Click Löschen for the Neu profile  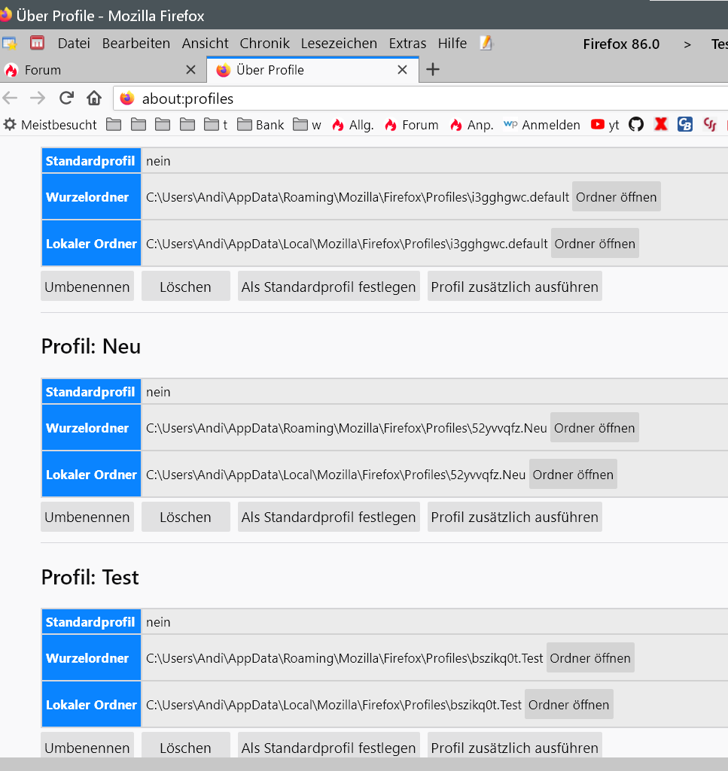(x=185, y=517)
